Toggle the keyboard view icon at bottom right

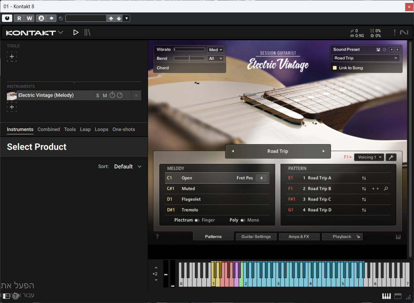386,296
